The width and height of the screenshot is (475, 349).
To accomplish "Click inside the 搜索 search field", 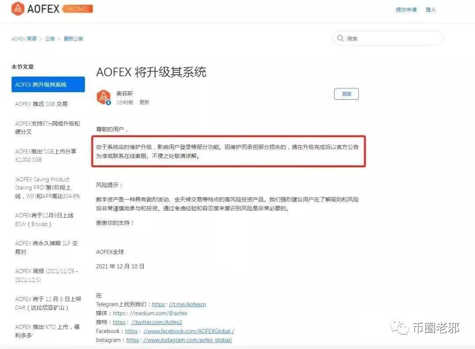I will (x=387, y=38).
